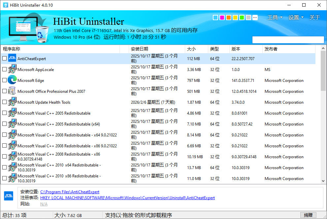The height and width of the screenshot is (219, 327).
Task: Click the Microsoft Office Professional Plus 2007 icon
Action: click(x=12, y=91)
